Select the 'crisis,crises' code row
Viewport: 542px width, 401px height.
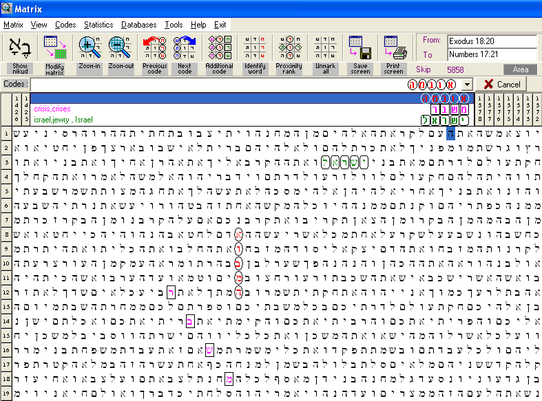(x=252, y=109)
